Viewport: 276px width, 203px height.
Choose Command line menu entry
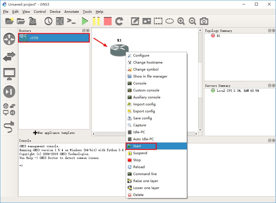156,174
